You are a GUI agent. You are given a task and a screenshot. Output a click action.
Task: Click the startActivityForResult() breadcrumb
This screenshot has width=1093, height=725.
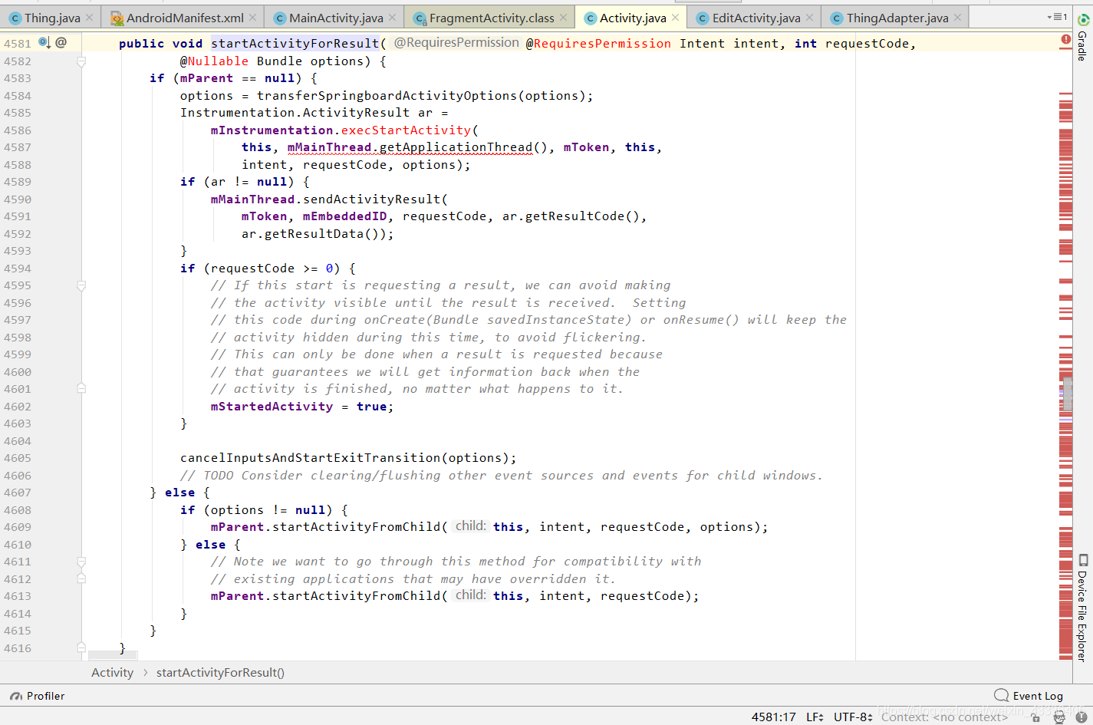pos(220,673)
